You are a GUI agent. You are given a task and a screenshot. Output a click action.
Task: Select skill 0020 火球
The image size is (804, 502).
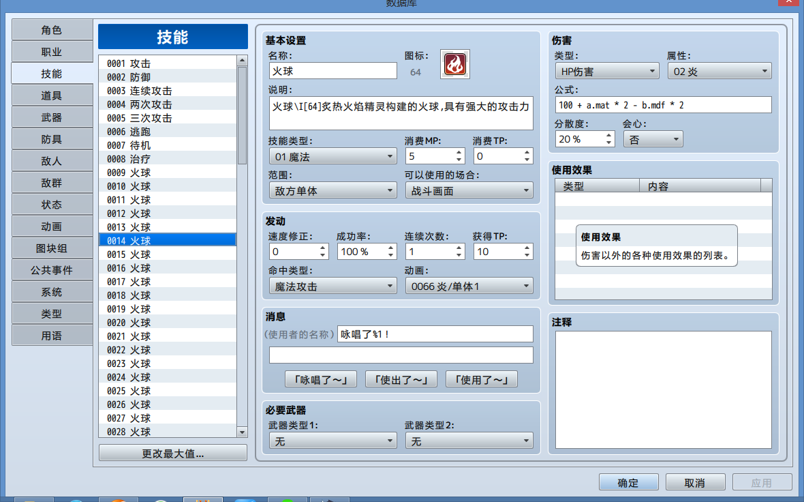168,323
